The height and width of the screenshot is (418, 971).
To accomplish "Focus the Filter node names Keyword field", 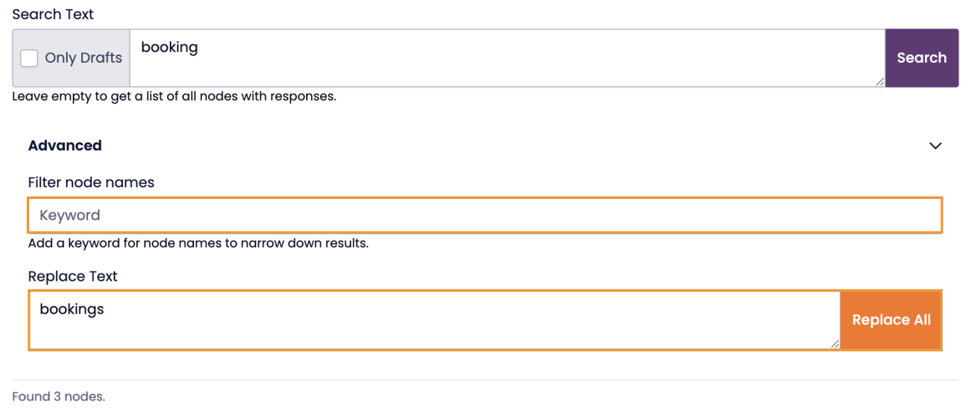I will 485,215.
